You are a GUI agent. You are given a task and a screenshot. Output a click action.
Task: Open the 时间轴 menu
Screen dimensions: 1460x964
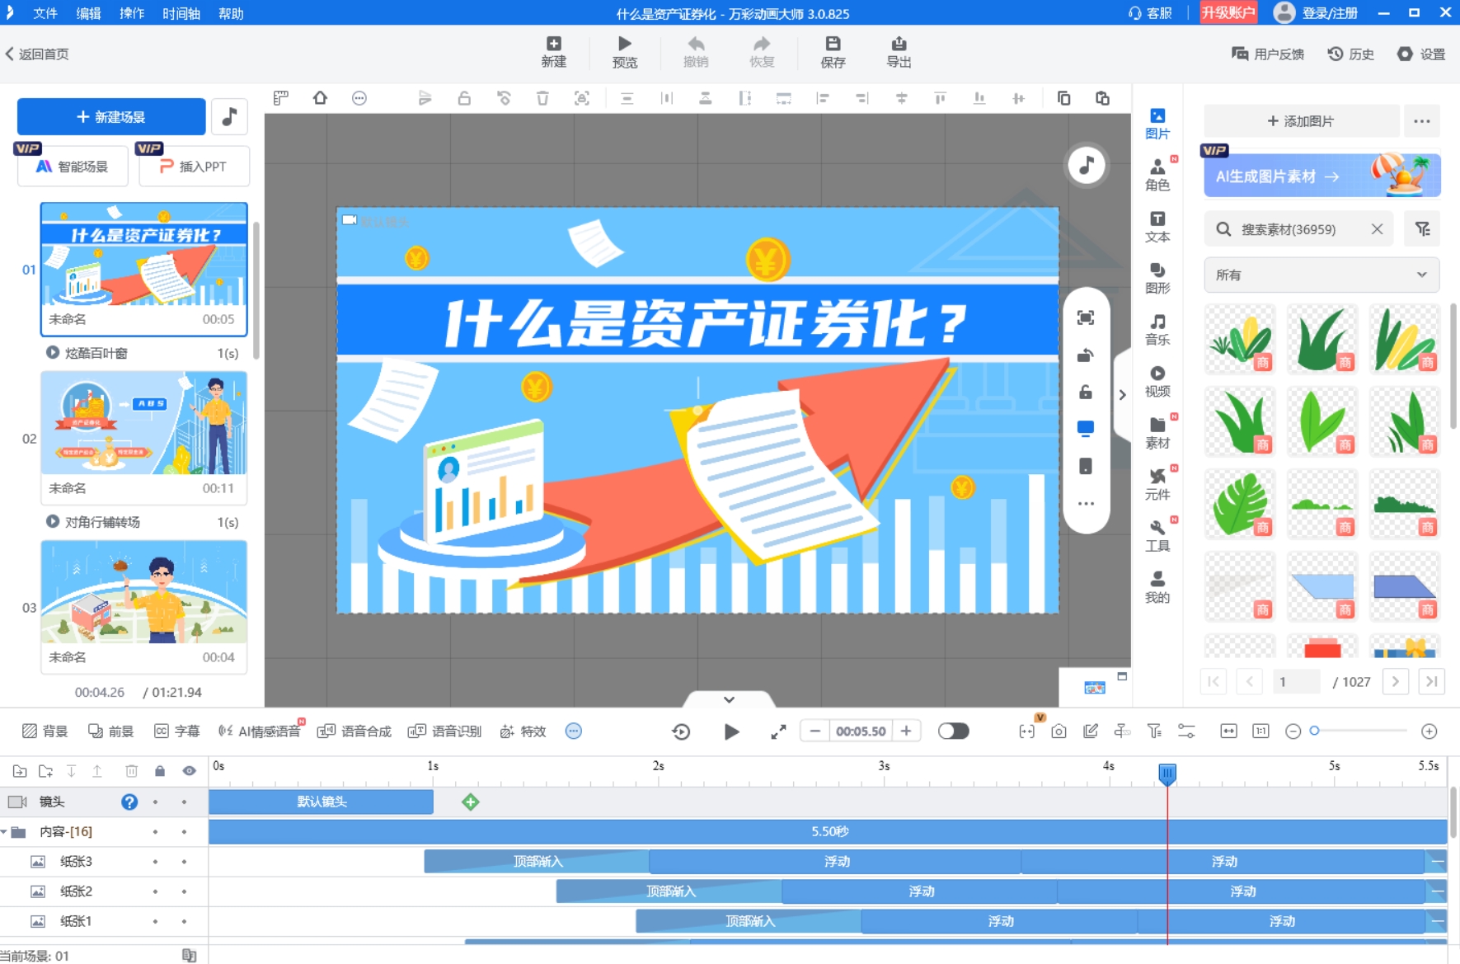181,13
